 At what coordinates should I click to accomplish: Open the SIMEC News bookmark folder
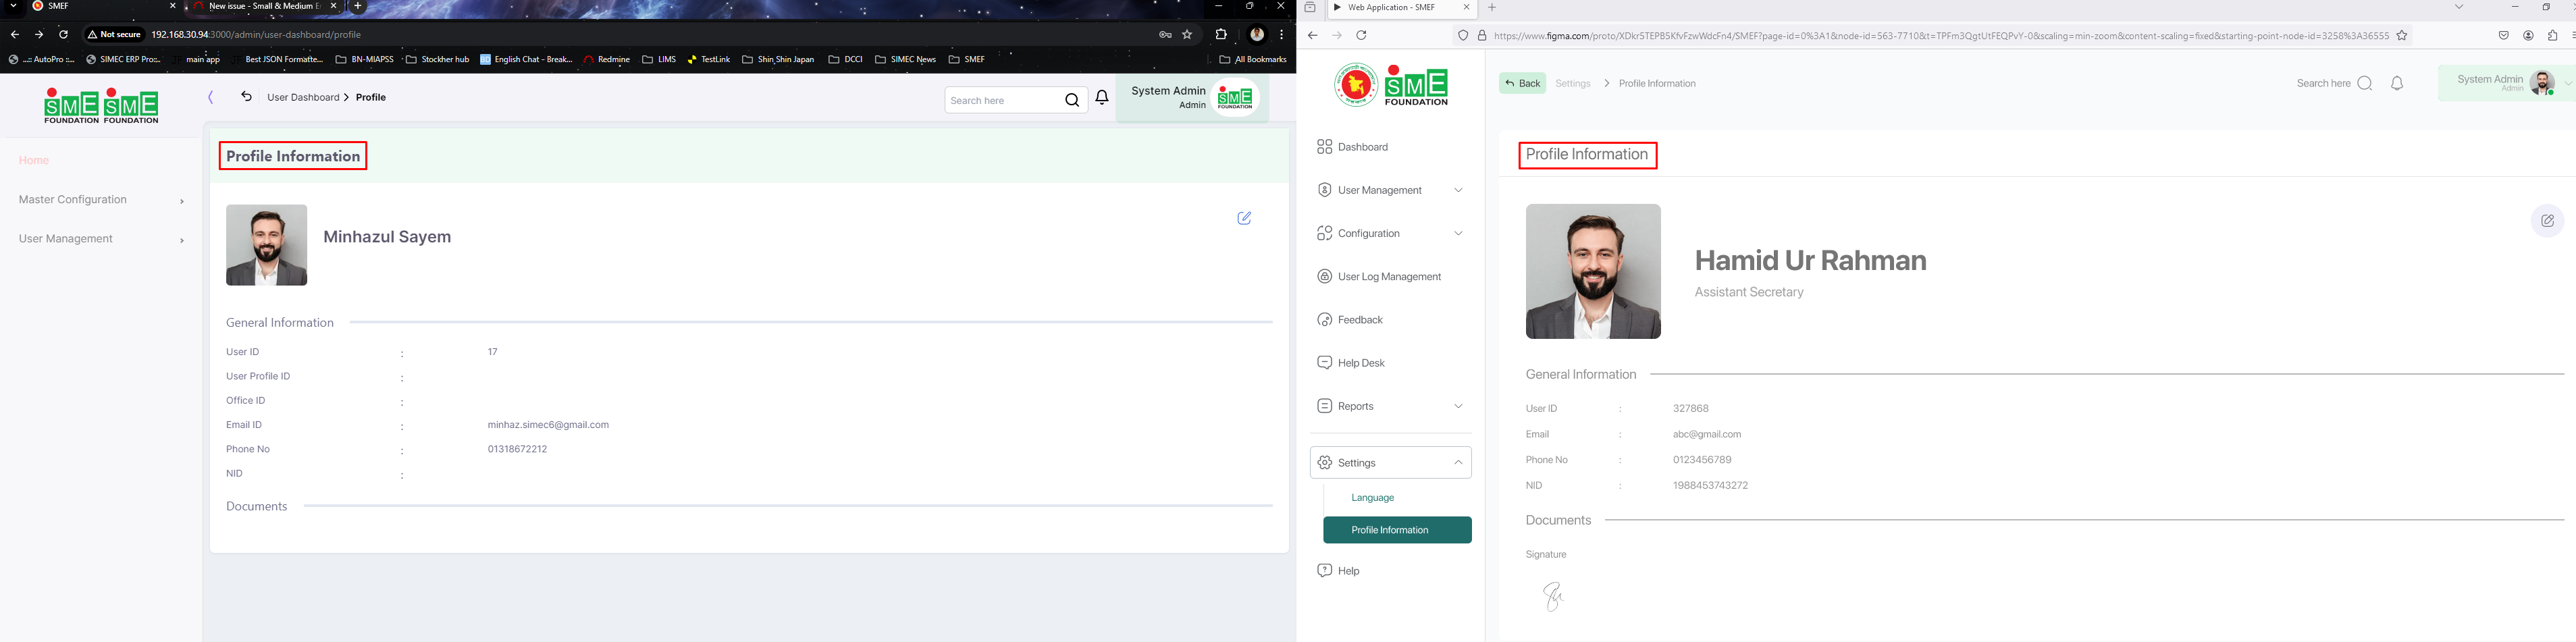tap(905, 60)
